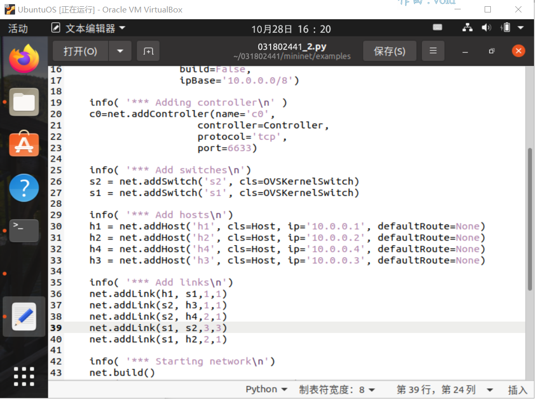This screenshot has height=399, width=535.
Task: Click the new document tab icon
Action: [148, 51]
